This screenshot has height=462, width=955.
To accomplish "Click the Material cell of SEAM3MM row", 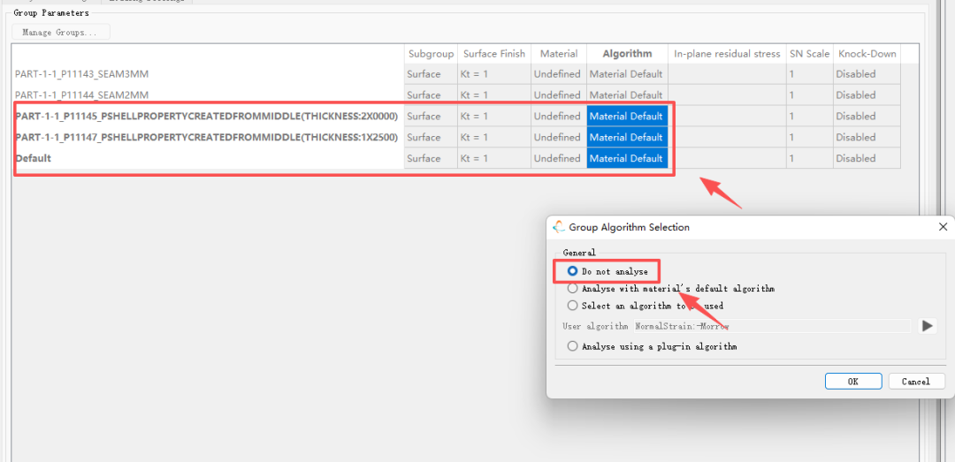I will (559, 73).
